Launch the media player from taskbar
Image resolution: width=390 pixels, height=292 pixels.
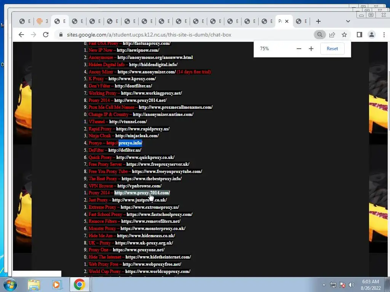(x=56, y=284)
